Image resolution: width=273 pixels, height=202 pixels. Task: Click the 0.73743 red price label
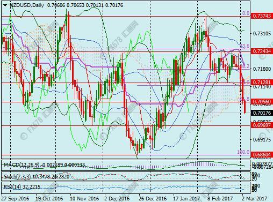click(x=262, y=16)
